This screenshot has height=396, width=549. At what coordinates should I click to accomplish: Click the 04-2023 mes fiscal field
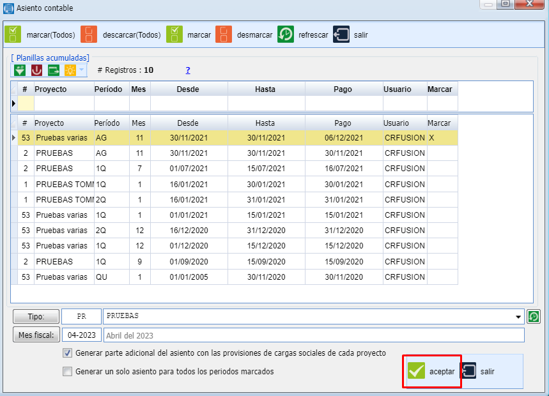pyautogui.click(x=82, y=335)
